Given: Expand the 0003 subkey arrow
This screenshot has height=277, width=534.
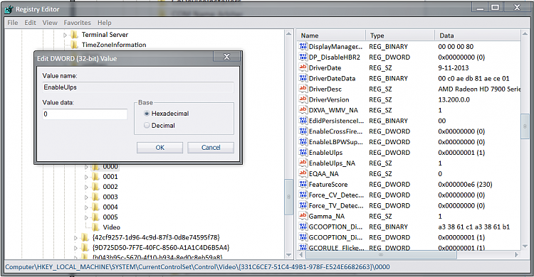Looking at the screenshot, I should 86,197.
